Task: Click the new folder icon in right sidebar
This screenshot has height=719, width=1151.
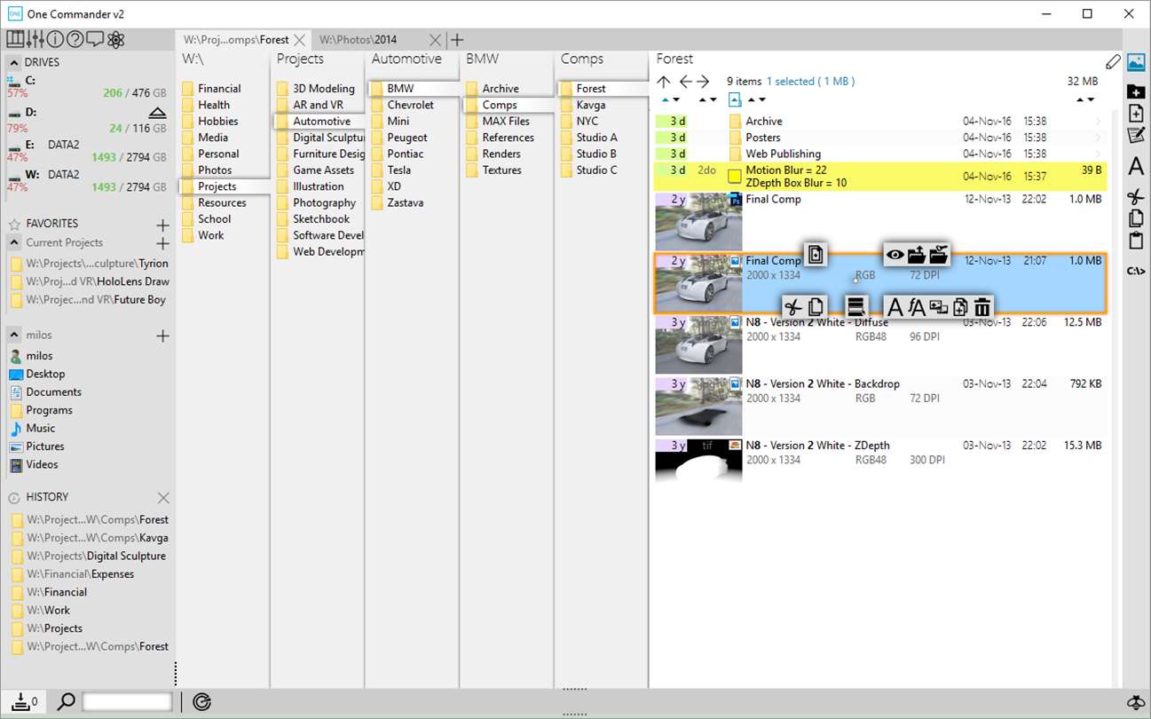Action: [1136, 91]
